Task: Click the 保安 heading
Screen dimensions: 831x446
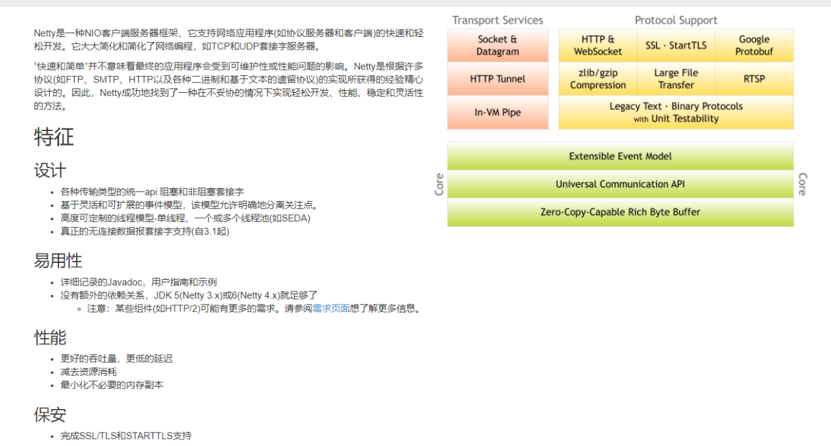Action: pos(50,415)
